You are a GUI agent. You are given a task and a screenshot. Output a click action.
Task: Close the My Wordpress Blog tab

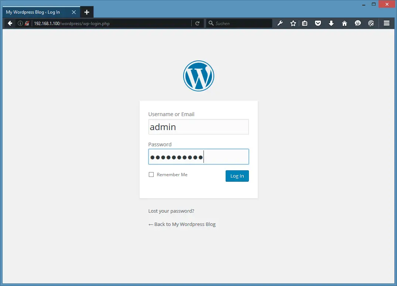click(74, 12)
